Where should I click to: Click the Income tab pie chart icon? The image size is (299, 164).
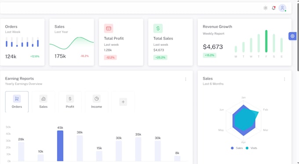(x=96, y=98)
